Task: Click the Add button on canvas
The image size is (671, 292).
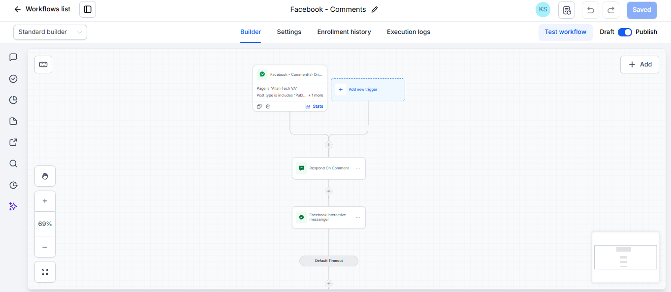Action: tap(639, 65)
